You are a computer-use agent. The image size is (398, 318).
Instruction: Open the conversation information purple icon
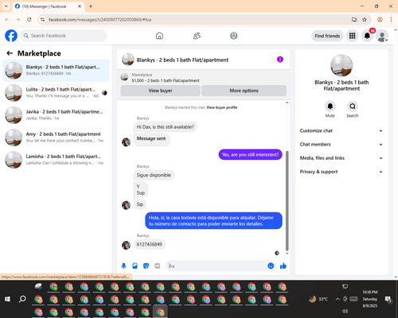tap(280, 60)
